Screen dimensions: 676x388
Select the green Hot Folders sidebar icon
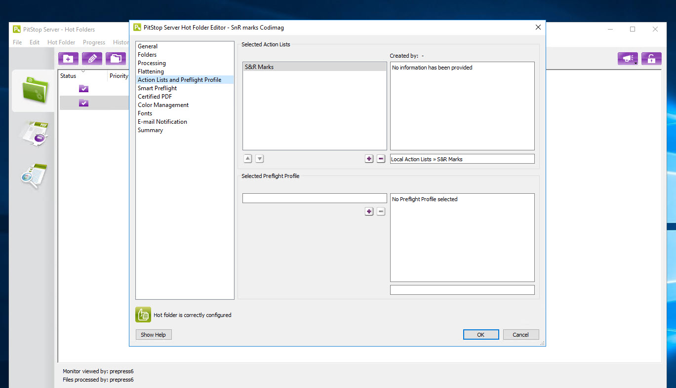click(x=34, y=90)
